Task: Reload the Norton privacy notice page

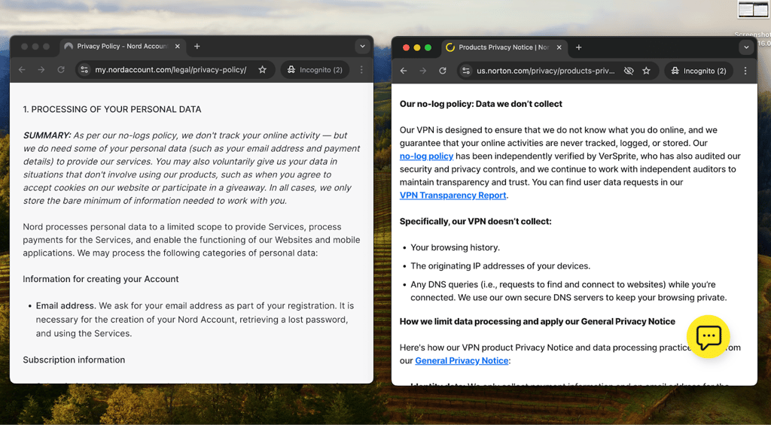Action: tap(443, 71)
